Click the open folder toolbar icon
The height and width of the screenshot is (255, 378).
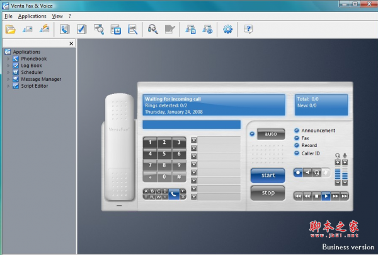[x=10, y=30]
